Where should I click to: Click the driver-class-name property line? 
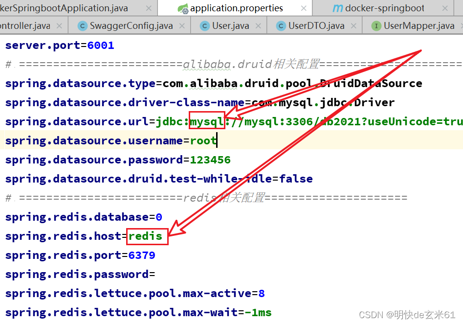pyautogui.click(x=199, y=103)
